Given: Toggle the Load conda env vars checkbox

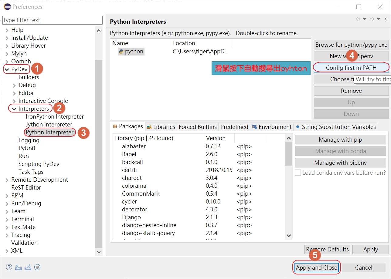Looking at the screenshot, I should 298,173.
